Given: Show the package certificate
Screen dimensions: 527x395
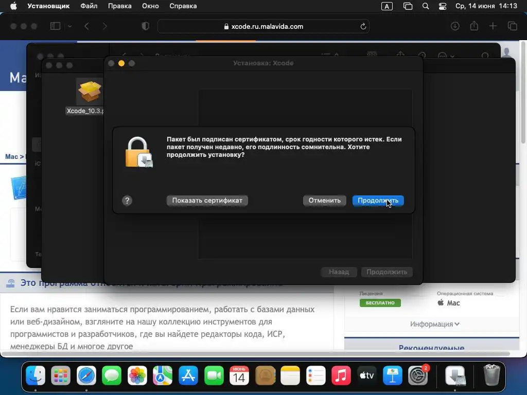Looking at the screenshot, I should tap(207, 201).
